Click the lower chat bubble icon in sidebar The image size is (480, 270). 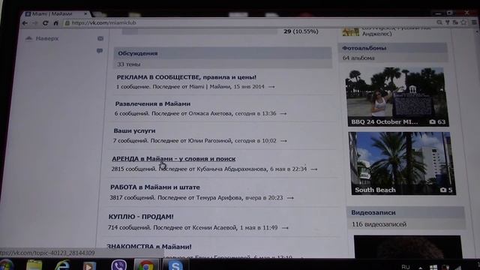(100, 51)
